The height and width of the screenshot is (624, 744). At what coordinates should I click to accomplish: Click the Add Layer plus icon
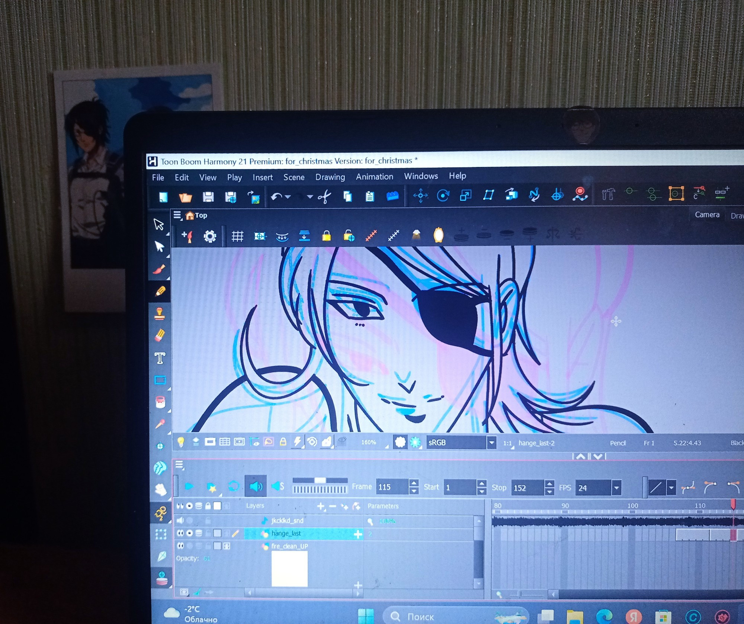tap(321, 506)
